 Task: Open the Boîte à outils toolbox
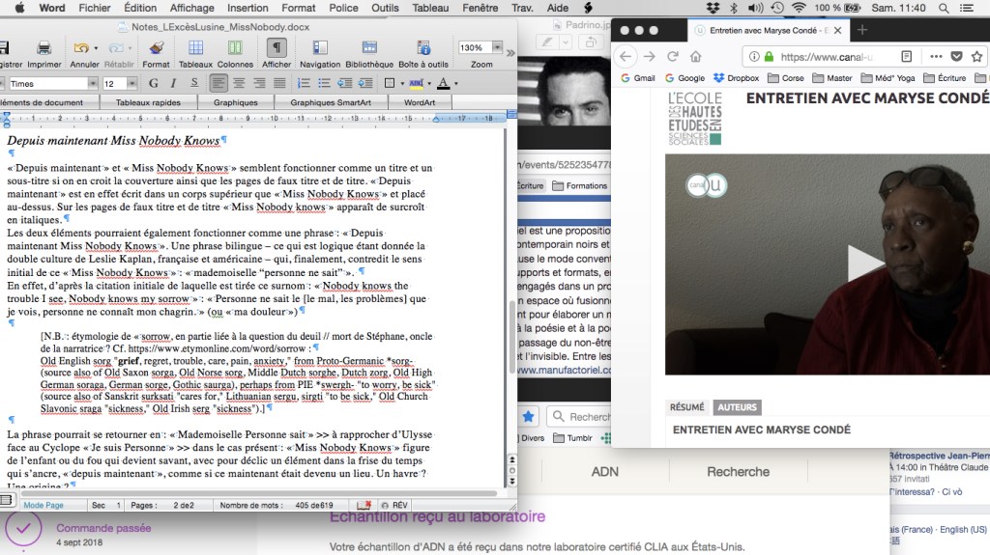tap(423, 48)
